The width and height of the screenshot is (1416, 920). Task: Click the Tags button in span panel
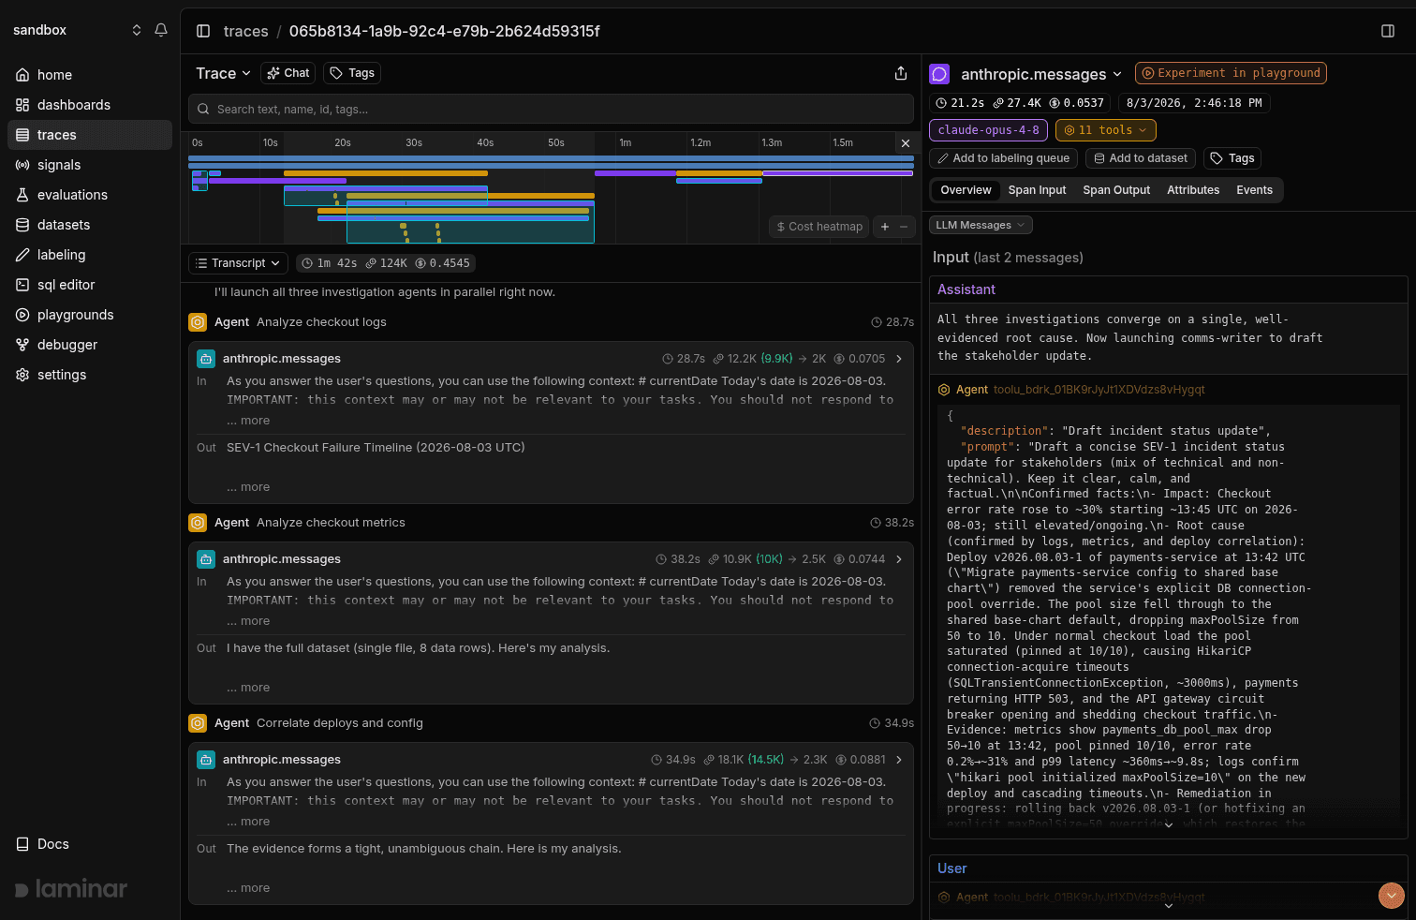1232,158
